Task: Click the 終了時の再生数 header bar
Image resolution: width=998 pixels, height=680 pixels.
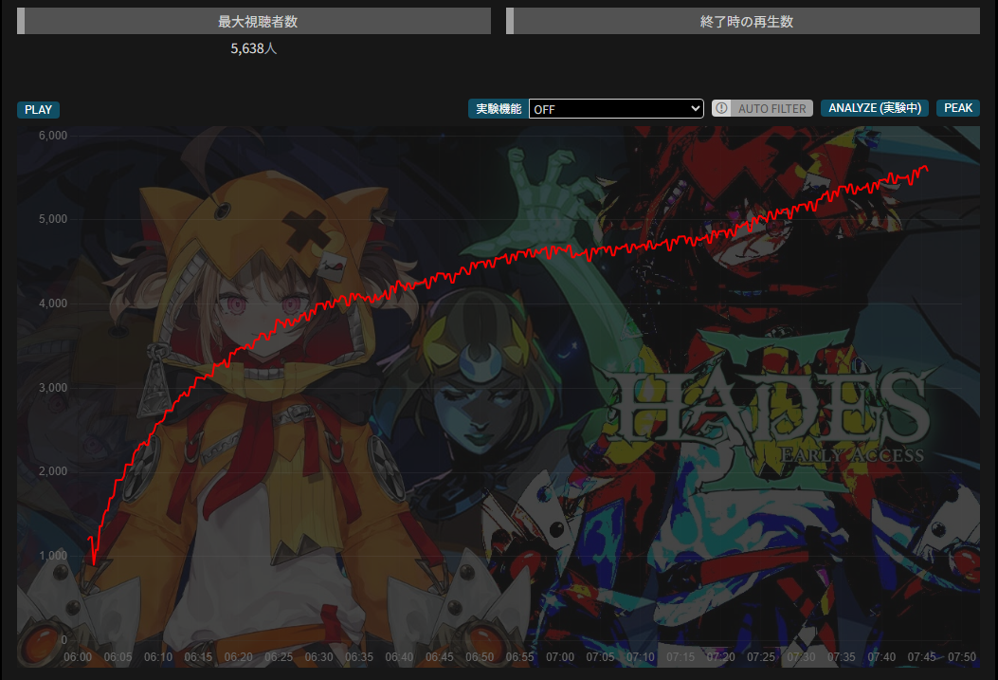Action: coord(743,21)
